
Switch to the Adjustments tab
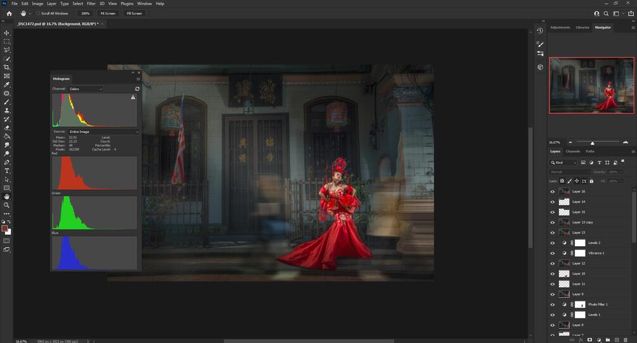(560, 28)
